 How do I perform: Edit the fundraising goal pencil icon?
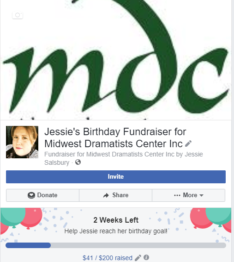[x=138, y=258]
